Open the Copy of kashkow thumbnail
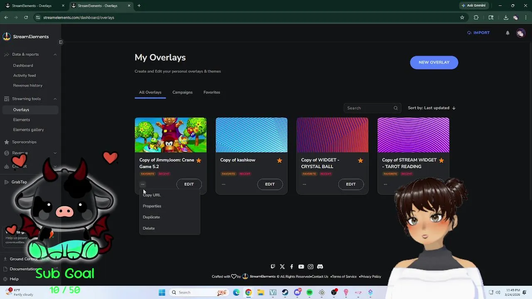Viewport: 532px width, 299px height. tap(251, 135)
